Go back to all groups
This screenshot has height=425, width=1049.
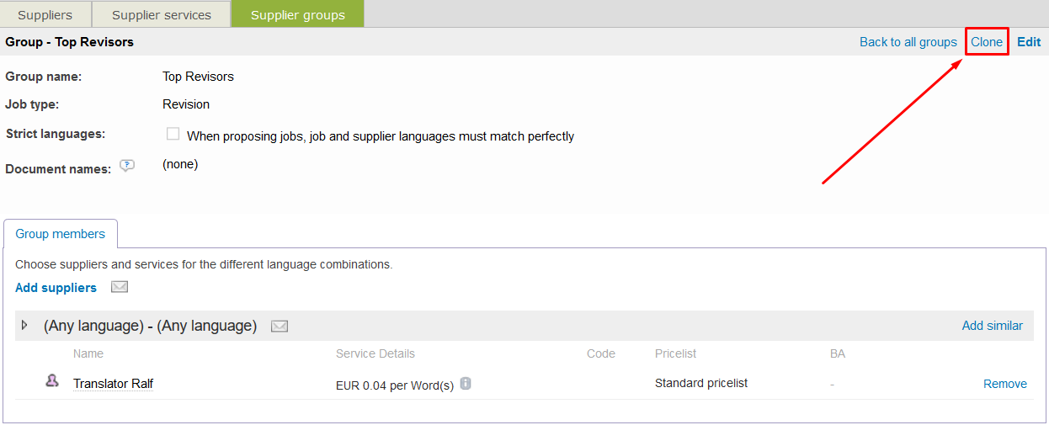click(908, 42)
